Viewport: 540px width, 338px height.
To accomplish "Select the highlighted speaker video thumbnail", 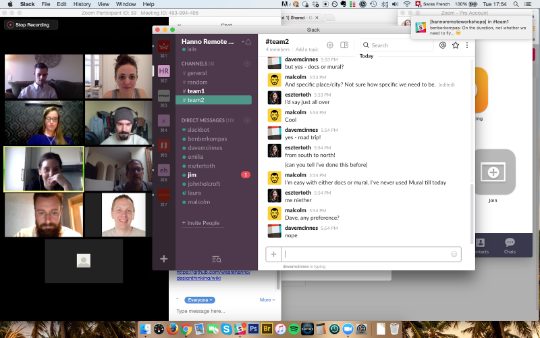I will [x=44, y=168].
